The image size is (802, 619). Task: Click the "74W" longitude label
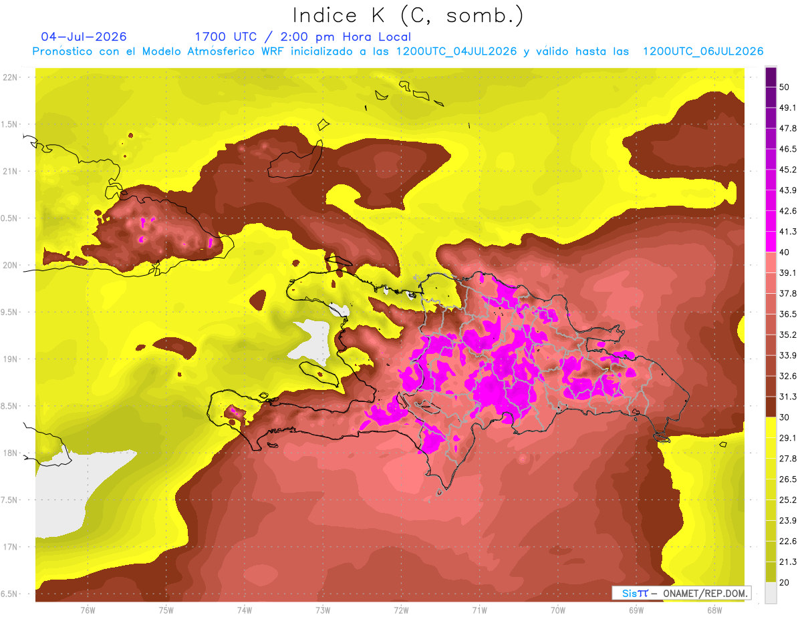(245, 610)
